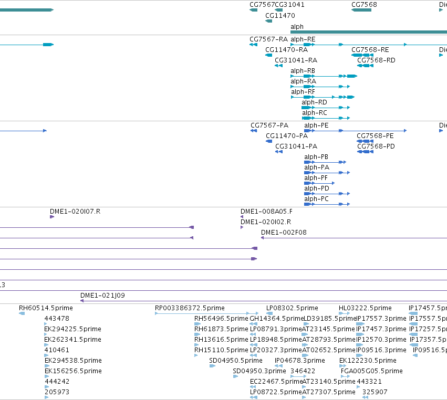Screen dimensions: 447x400
Task: Click the alph-PC protein label
Action: [x=316, y=199]
